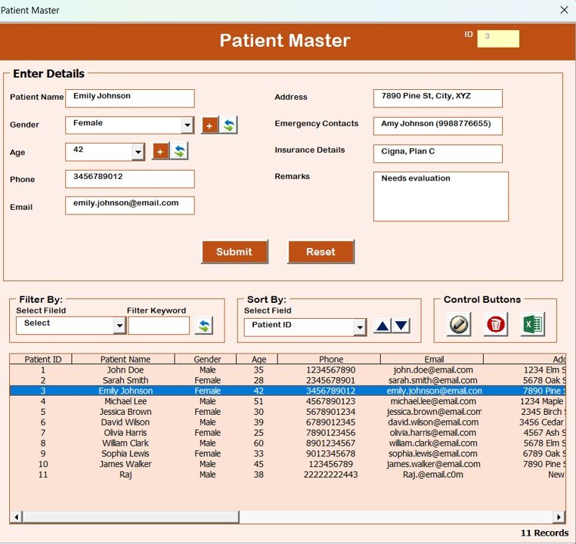Select the Olivia Harris row
The width and height of the screenshot is (576, 544).
(x=287, y=433)
